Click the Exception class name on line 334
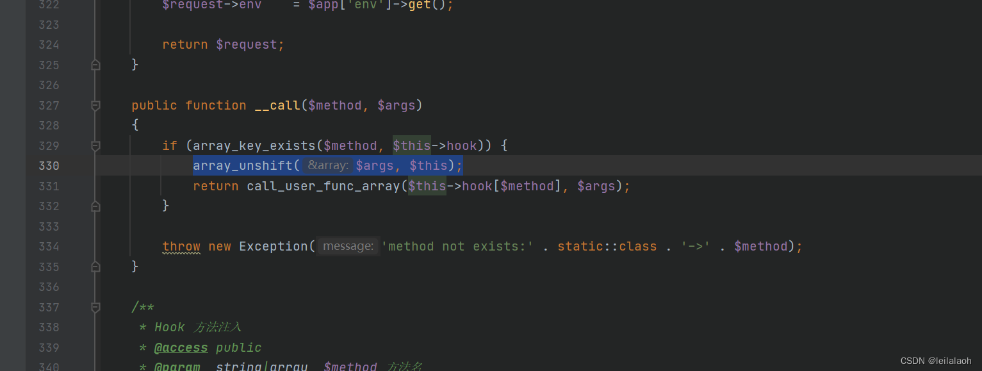 pos(274,246)
